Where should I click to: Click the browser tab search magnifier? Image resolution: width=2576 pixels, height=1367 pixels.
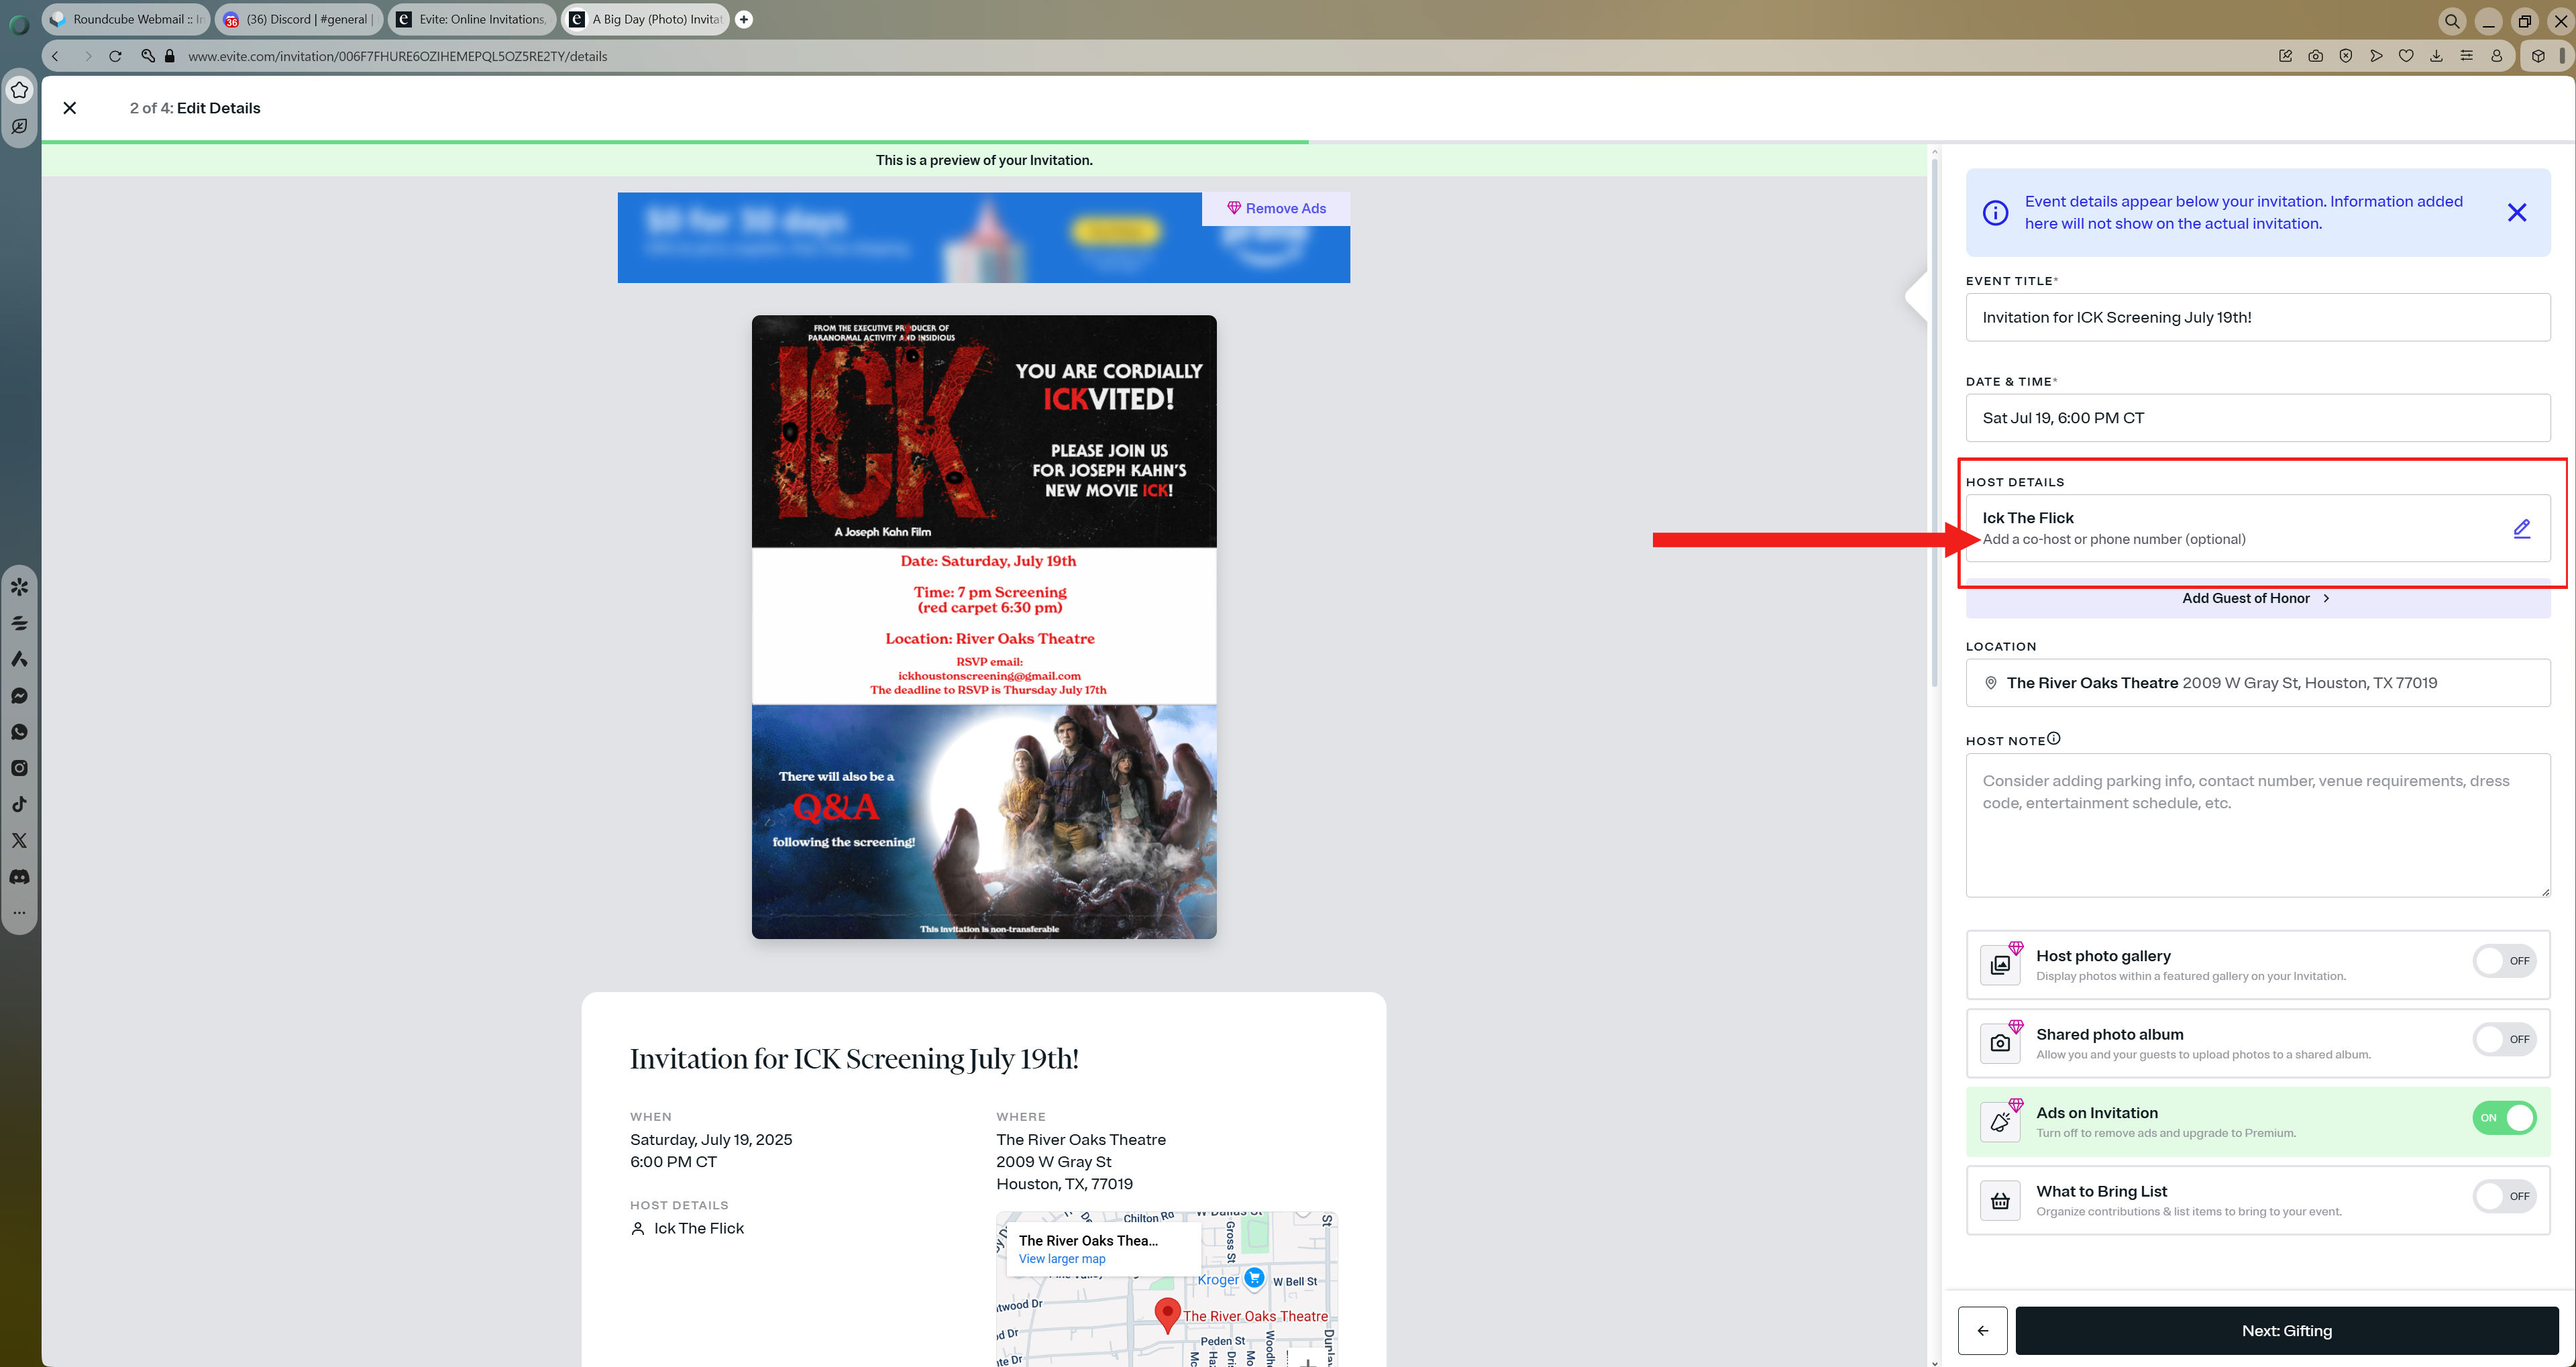(x=2452, y=21)
